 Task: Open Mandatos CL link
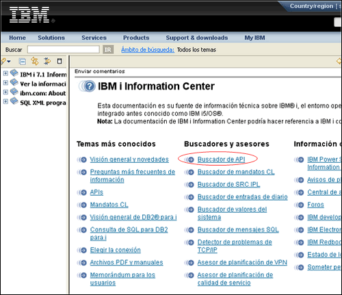click(x=109, y=205)
